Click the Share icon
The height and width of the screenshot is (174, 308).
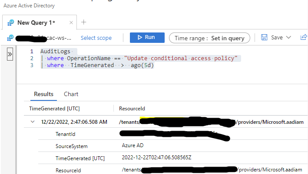(304, 37)
